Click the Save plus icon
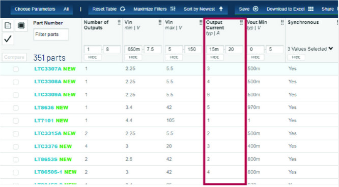This screenshot has width=339, height=187. coord(256,9)
